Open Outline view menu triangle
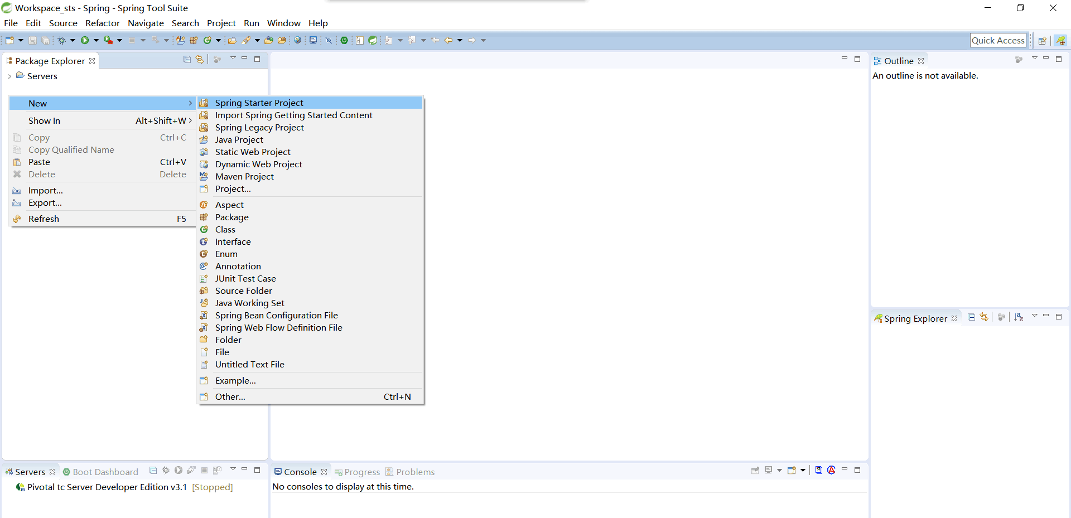The image size is (1071, 518). point(1035,58)
